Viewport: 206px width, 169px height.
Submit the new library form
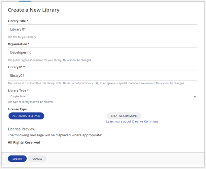17,159
